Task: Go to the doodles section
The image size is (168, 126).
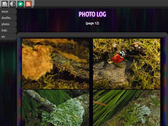Action: [8, 18]
